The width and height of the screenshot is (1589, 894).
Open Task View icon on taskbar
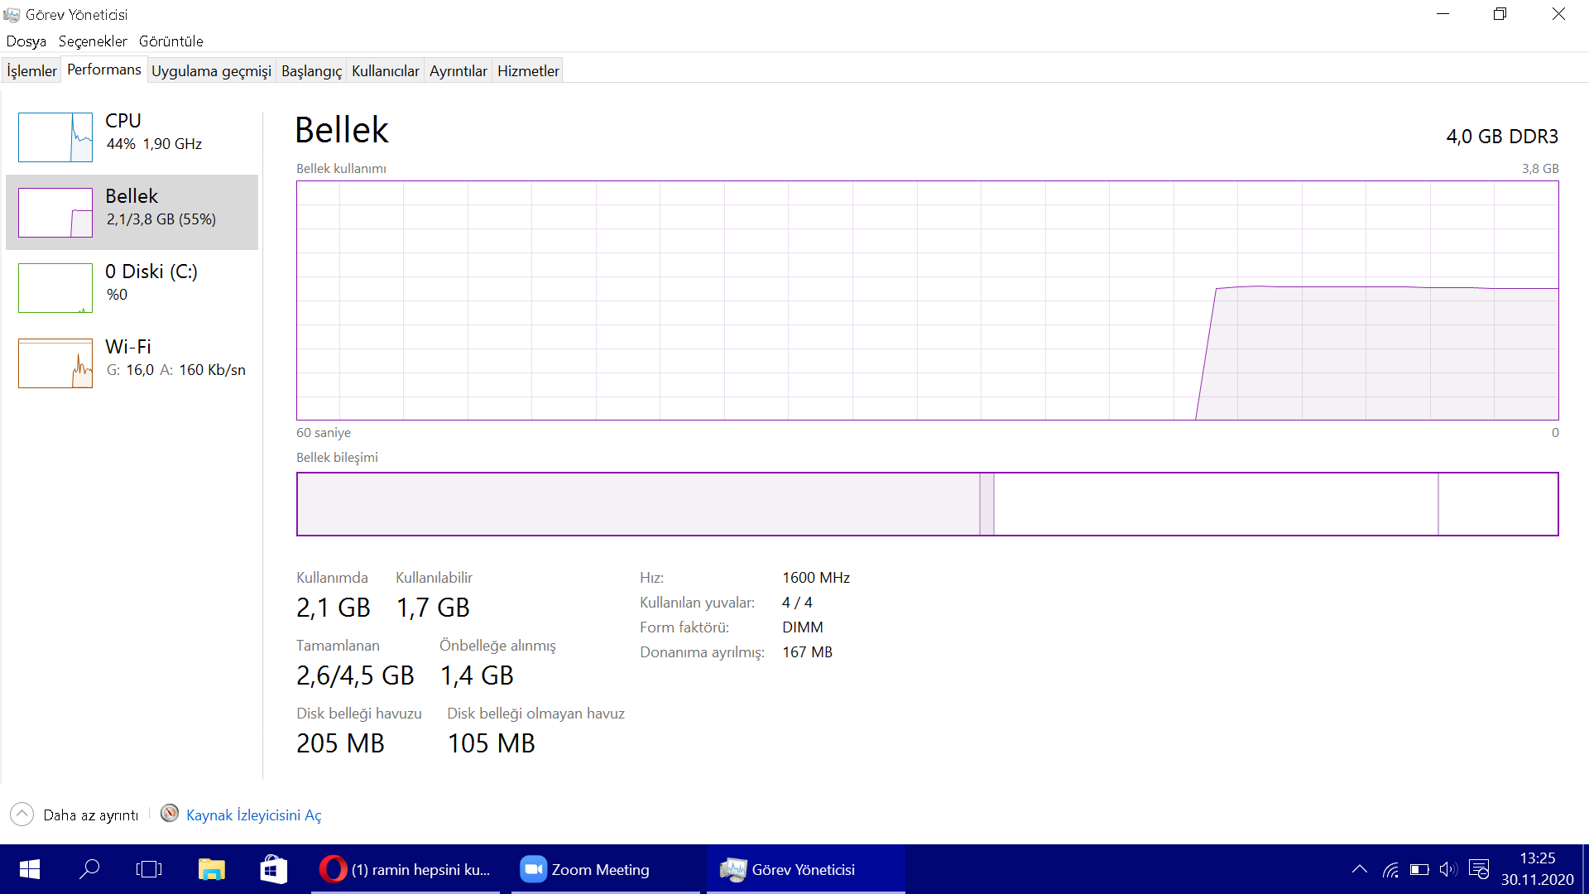tap(149, 869)
